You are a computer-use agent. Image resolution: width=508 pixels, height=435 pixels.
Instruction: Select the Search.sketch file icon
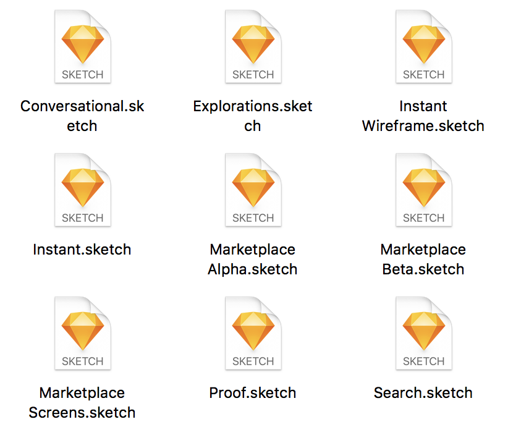pyautogui.click(x=423, y=334)
